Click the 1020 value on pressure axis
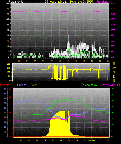This screenshot has width=121, height=144. (113, 9)
